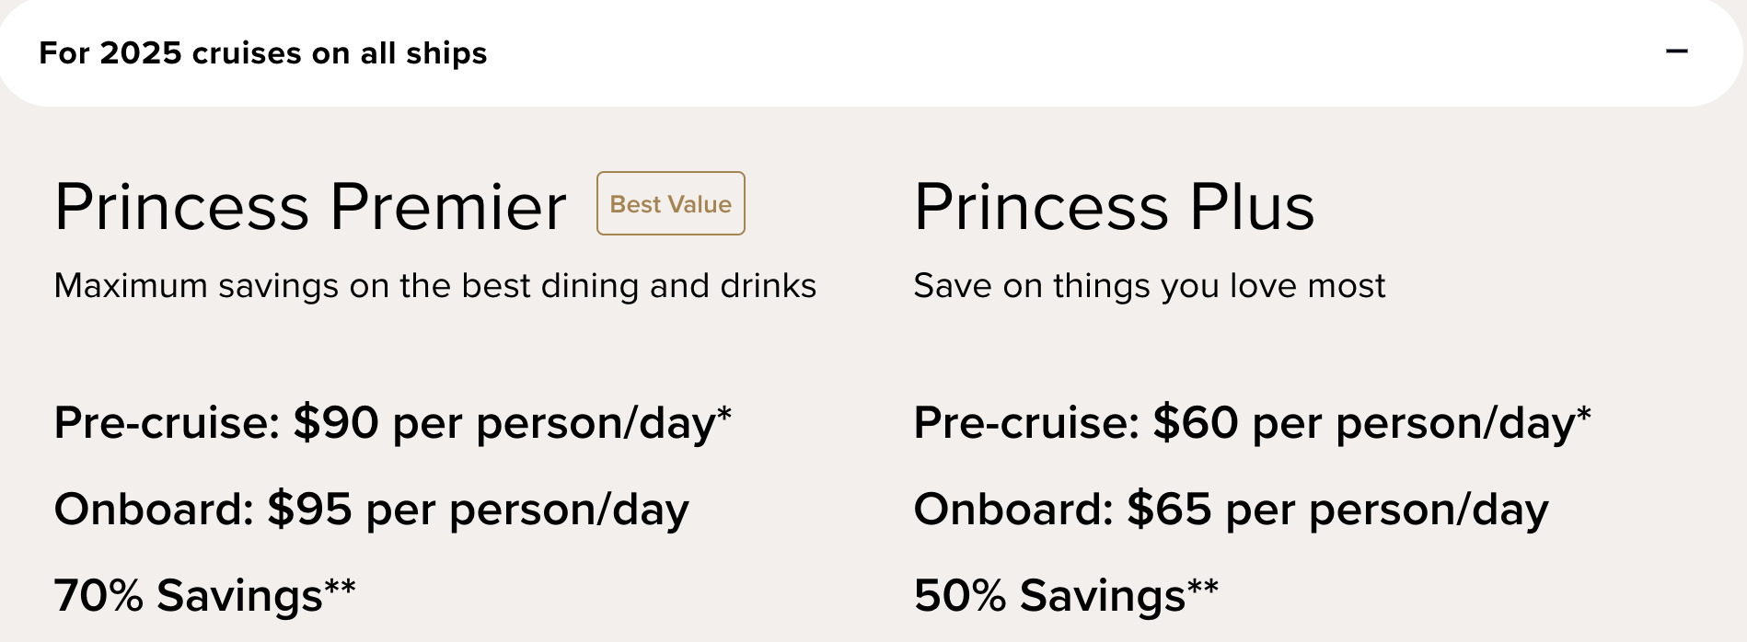
Task: Click asterisk after Premier pre-cruise price
Action: point(724,415)
